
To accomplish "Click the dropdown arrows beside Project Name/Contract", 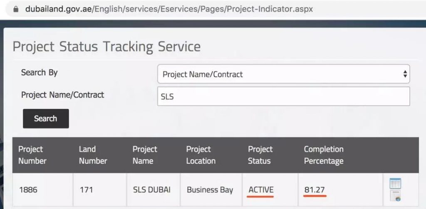I will [x=405, y=74].
